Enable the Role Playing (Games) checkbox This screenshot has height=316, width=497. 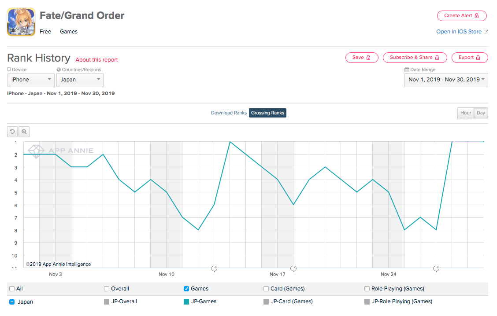point(367,289)
